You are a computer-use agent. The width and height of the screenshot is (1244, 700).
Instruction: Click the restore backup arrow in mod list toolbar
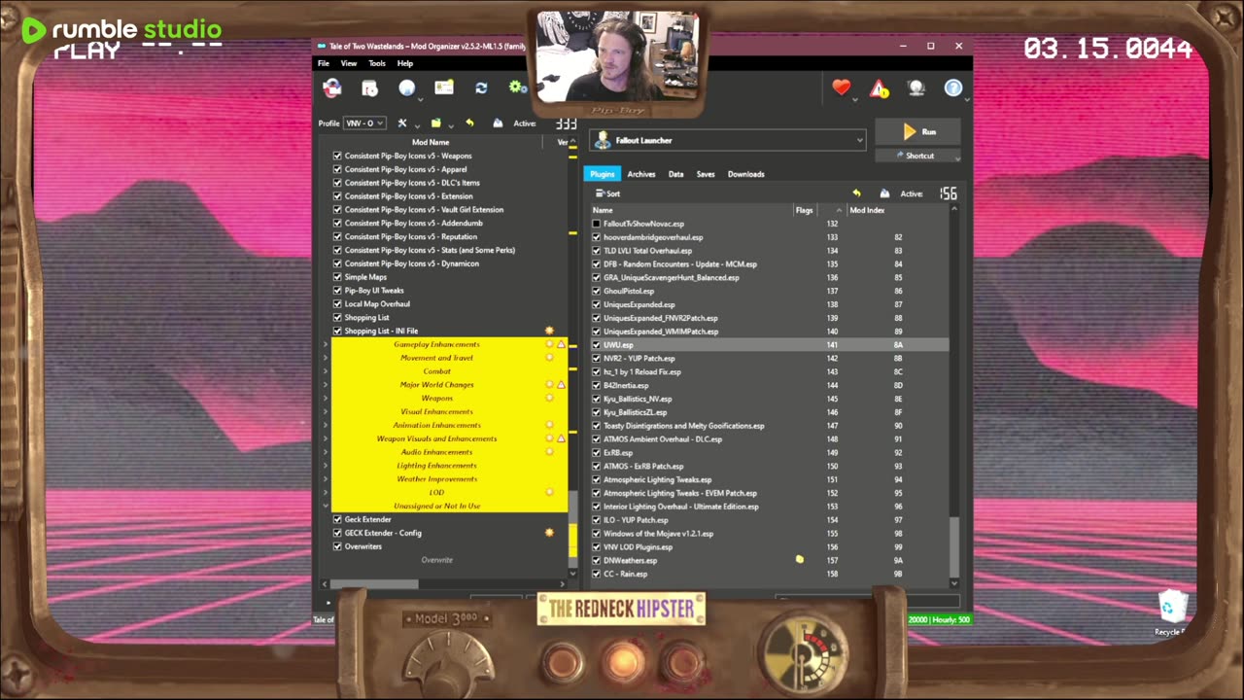point(469,123)
